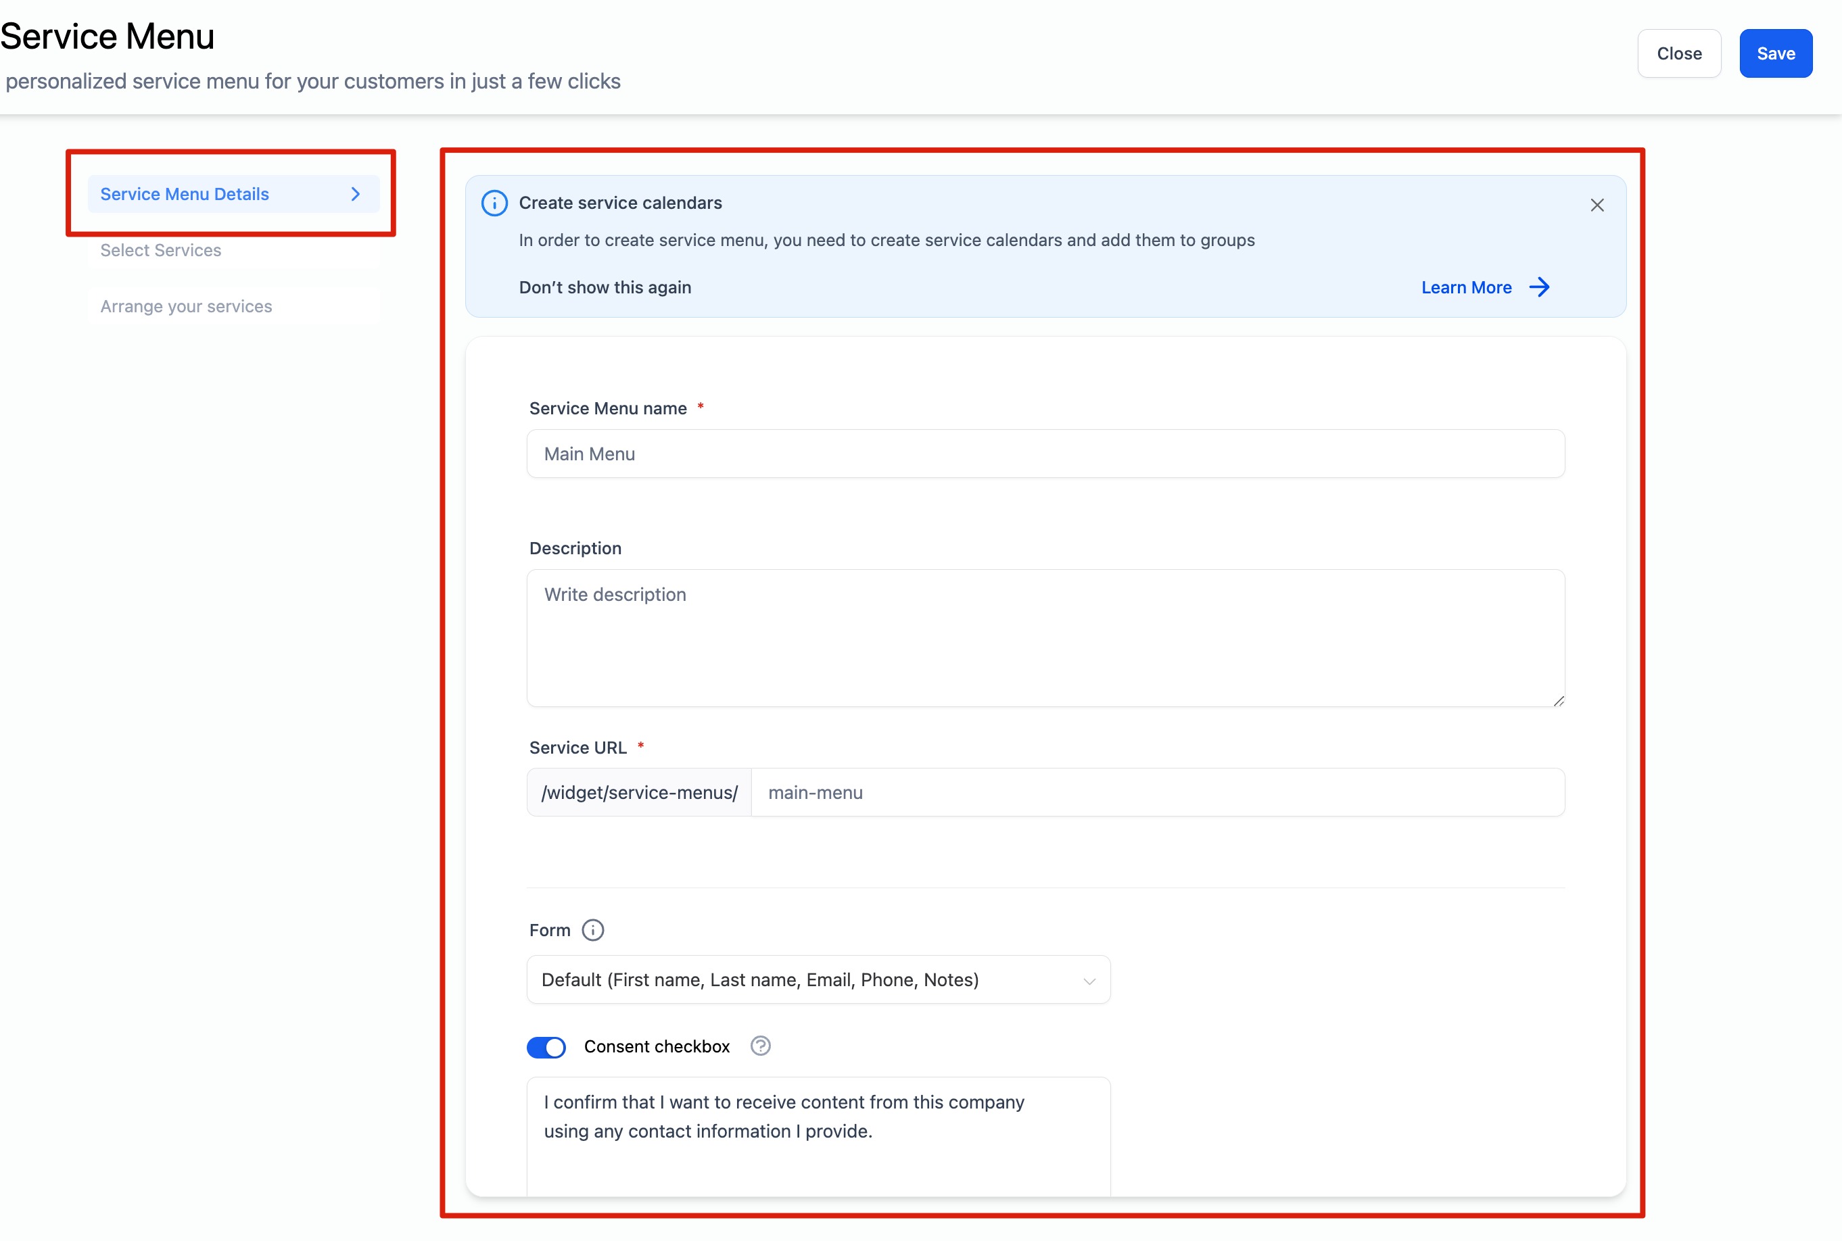Click the Service Menu Details chevron

coord(356,194)
